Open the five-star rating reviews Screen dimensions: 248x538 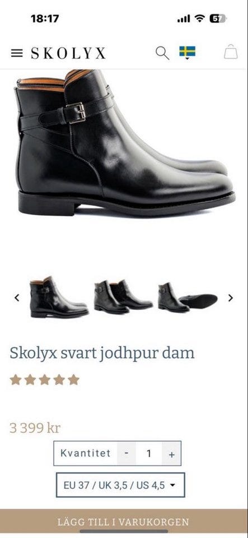tap(45, 380)
